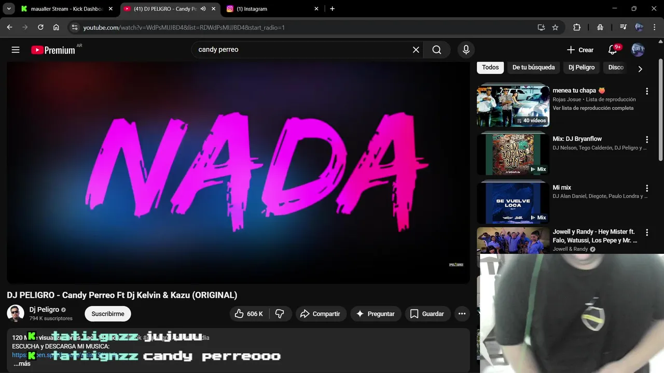Select the Dj Peligro filter chip
Image resolution: width=664 pixels, height=373 pixels.
click(x=582, y=67)
